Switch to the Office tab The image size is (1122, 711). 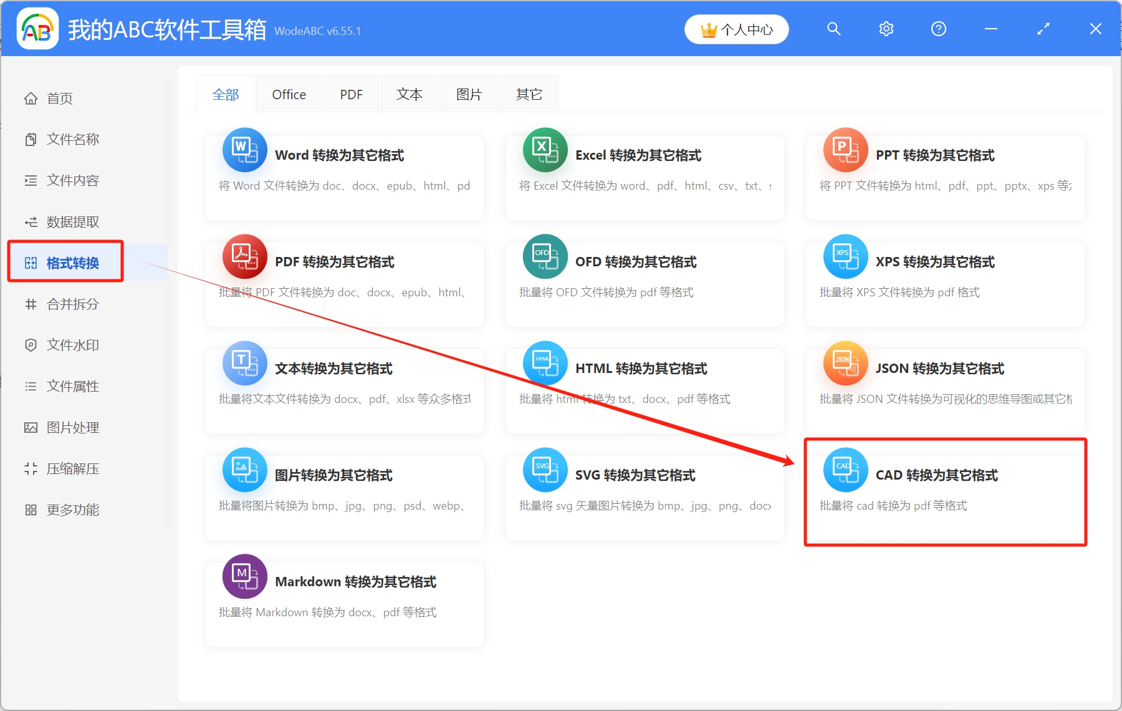pyautogui.click(x=289, y=94)
